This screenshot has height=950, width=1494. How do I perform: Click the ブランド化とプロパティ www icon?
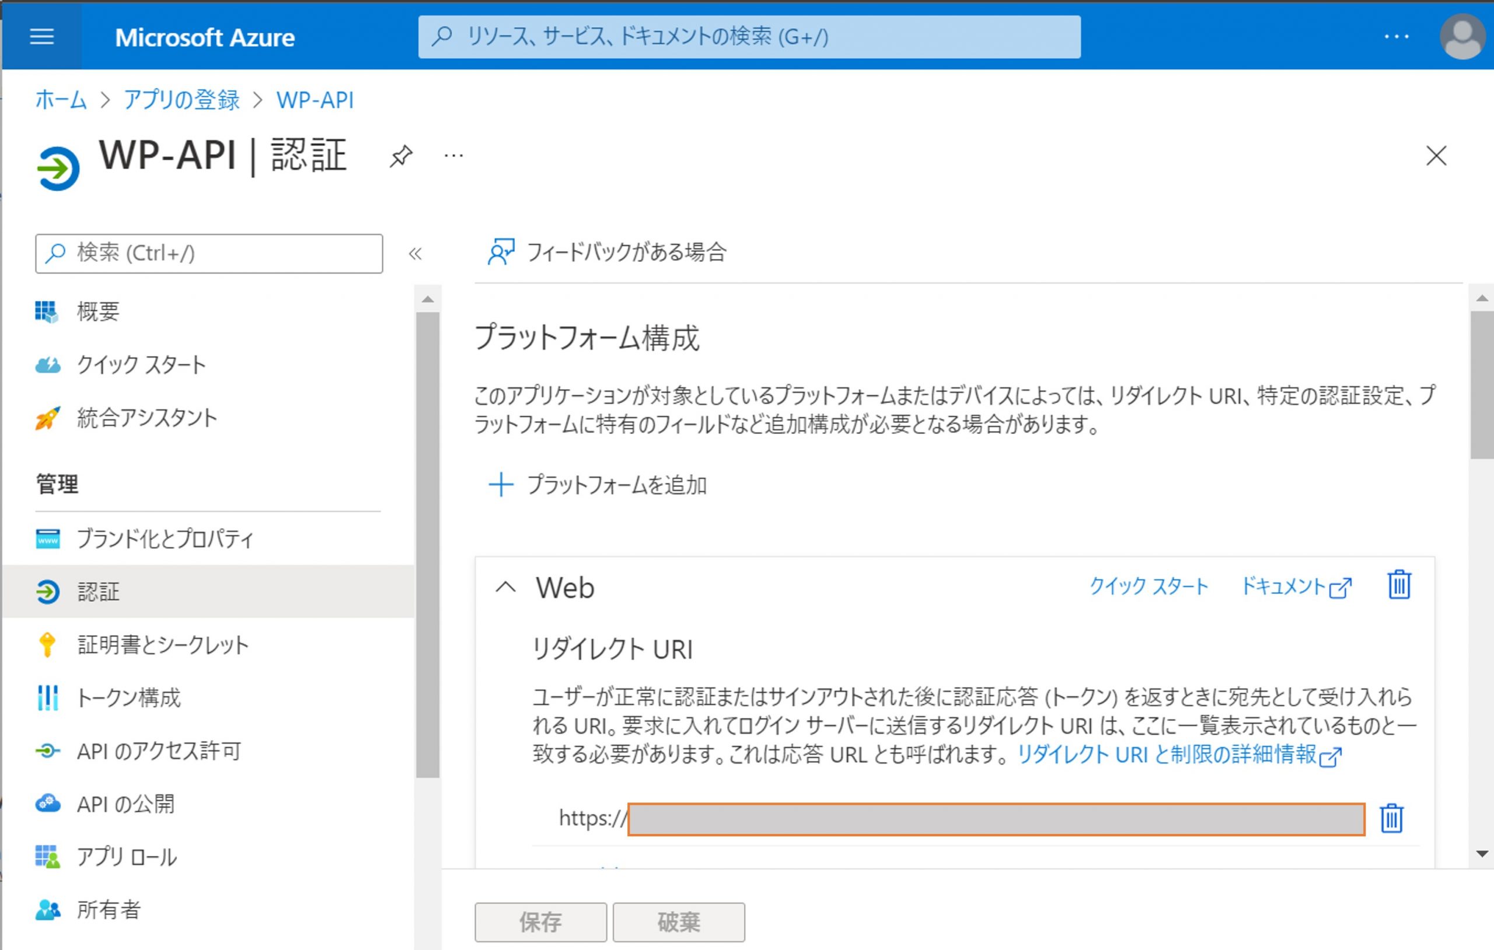[x=48, y=539]
